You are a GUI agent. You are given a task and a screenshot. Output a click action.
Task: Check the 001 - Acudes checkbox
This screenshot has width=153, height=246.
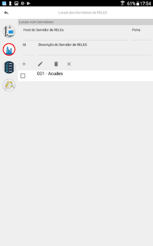click(23, 76)
